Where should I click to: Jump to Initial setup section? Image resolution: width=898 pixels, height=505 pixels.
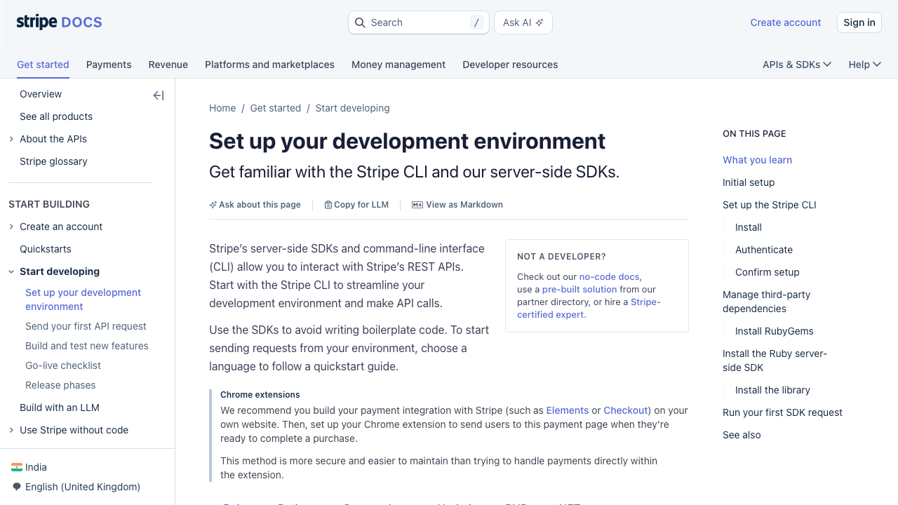749,182
